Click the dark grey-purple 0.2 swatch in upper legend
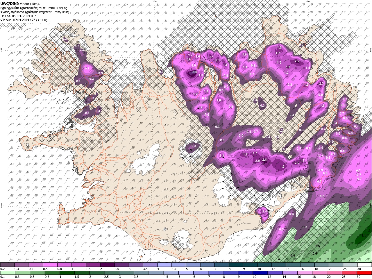Viewport: 372px width, 279px height. coord(7,265)
